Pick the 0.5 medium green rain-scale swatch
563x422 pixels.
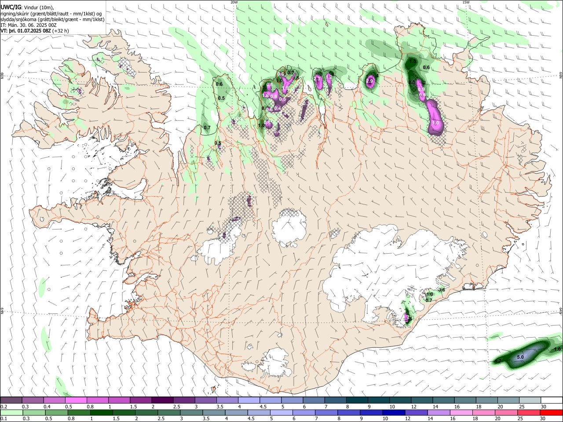[56, 412]
